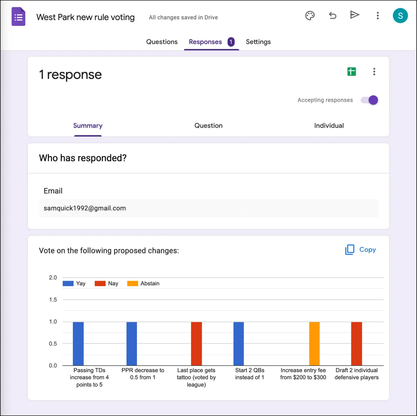Open the top-bar more options menu
This screenshot has height=416, width=417.
coord(378,16)
